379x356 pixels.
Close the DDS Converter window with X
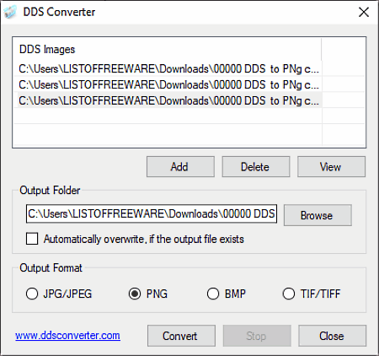coord(364,12)
